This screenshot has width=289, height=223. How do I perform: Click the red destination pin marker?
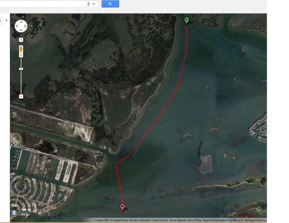122,207
